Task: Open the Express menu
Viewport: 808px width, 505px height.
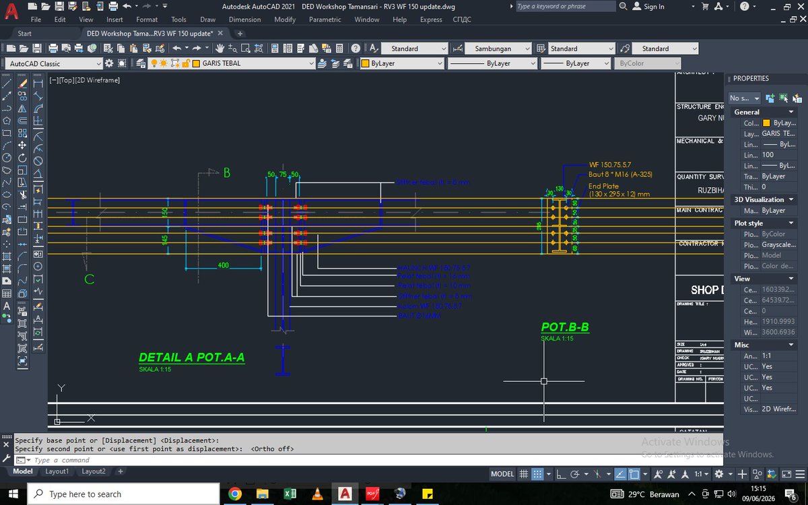Action: [x=431, y=20]
